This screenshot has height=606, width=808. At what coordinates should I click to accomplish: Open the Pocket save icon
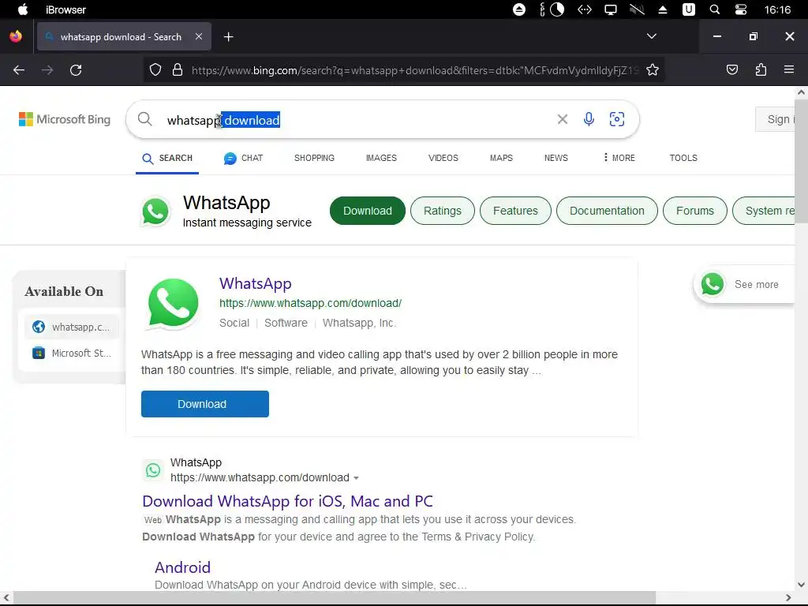coord(731,69)
